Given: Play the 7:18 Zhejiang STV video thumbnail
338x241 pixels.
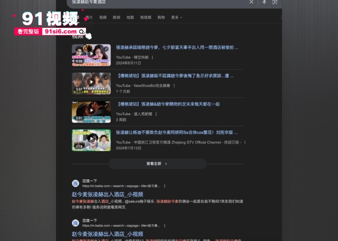Looking at the screenshot, I should coord(91,140).
